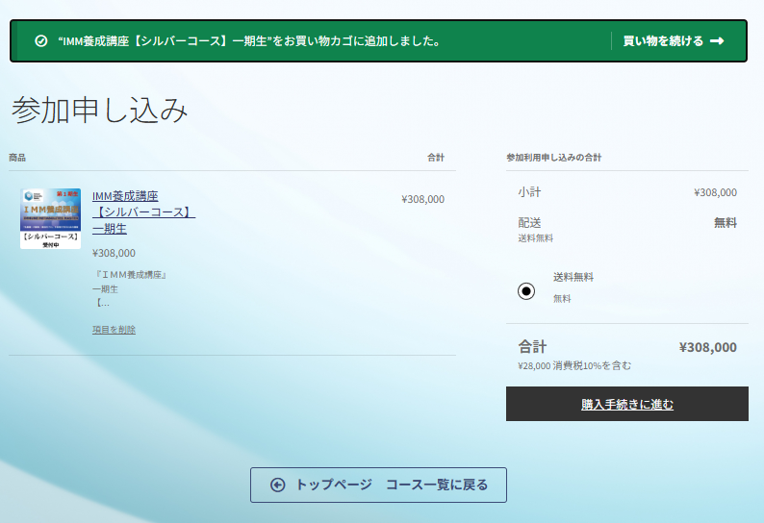The image size is (764, 523).
Task: Select the 送料無料 shipping radio button
Action: click(526, 291)
